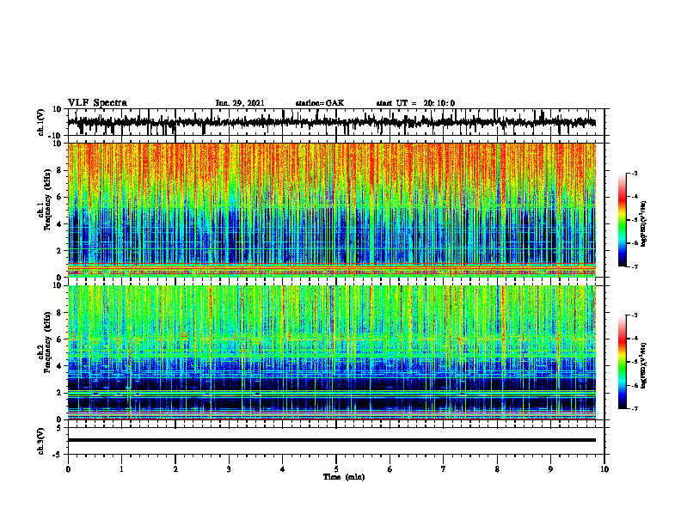Click the "station=GAK" header label

coord(320,103)
